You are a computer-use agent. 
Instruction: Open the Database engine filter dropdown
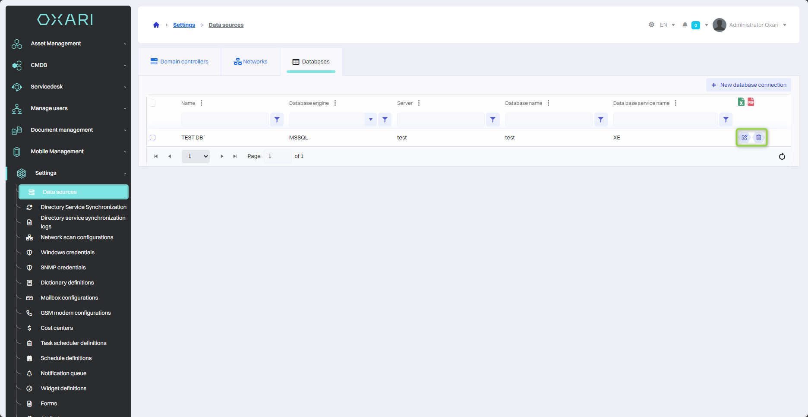[370, 120]
